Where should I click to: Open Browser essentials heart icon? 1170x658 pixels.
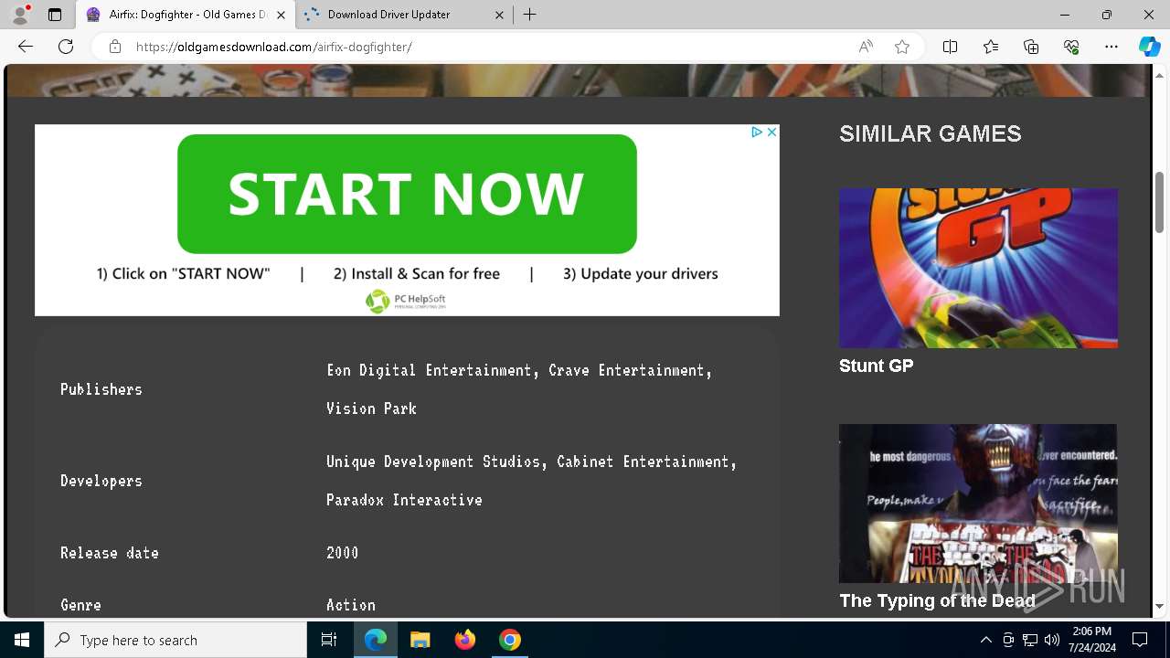(x=1071, y=47)
